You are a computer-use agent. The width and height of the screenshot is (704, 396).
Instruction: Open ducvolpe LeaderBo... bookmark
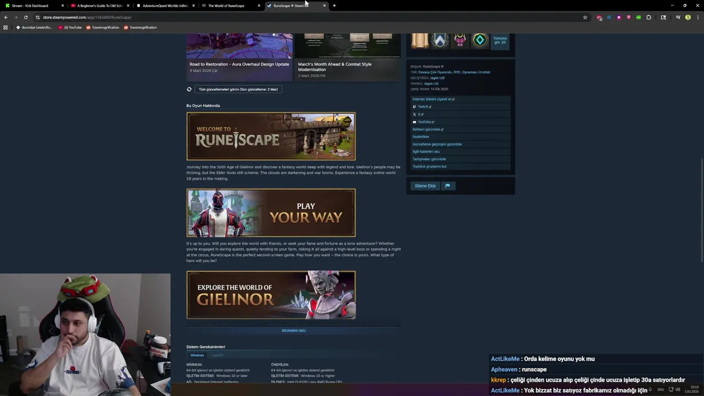pyautogui.click(x=34, y=27)
